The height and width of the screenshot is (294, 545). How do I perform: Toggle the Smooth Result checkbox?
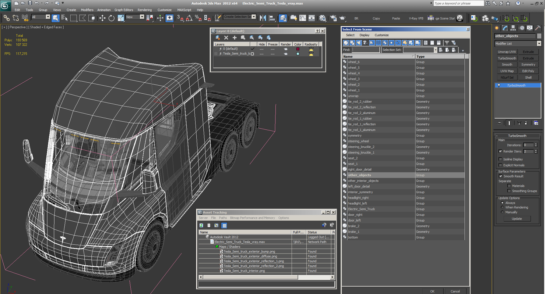pyautogui.click(x=500, y=176)
